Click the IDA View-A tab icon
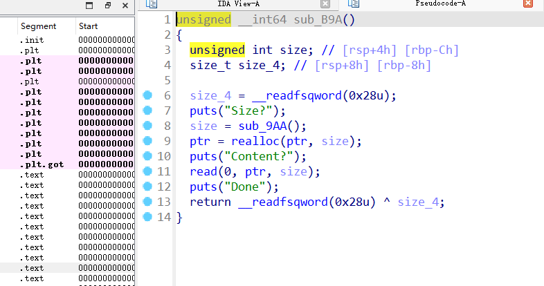Image resolution: width=544 pixels, height=286 pixels. tap(152, 4)
